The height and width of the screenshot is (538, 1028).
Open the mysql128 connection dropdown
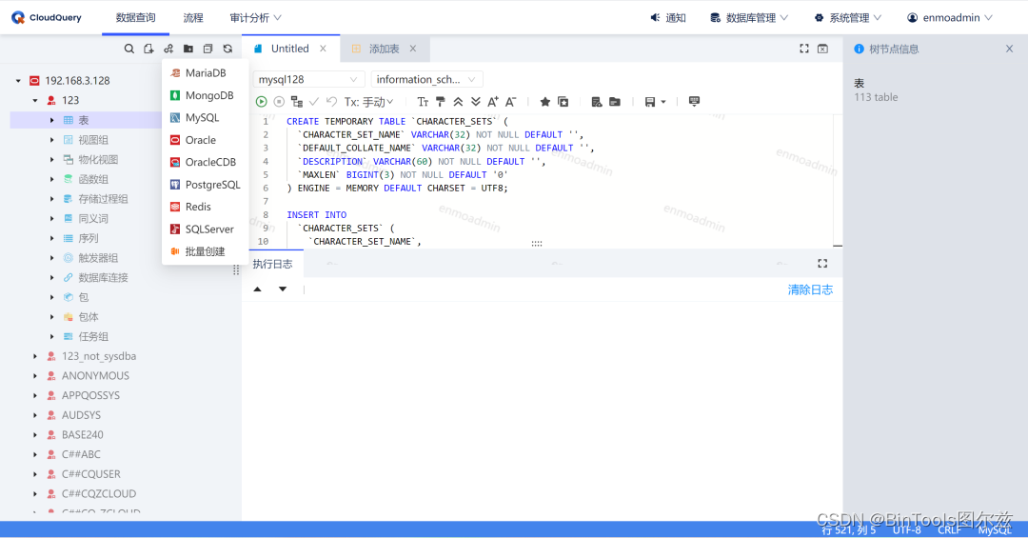(x=308, y=79)
